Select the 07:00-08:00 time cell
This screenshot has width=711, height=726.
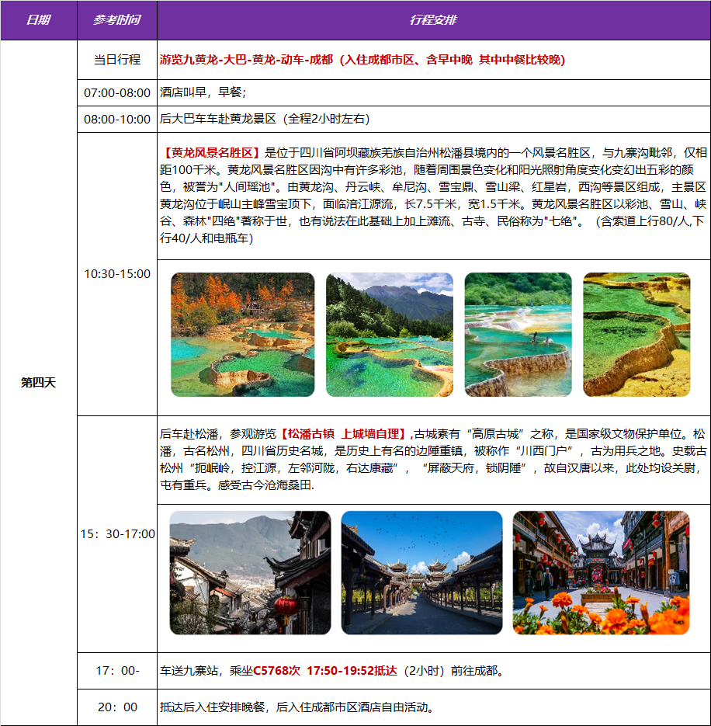coord(117,92)
